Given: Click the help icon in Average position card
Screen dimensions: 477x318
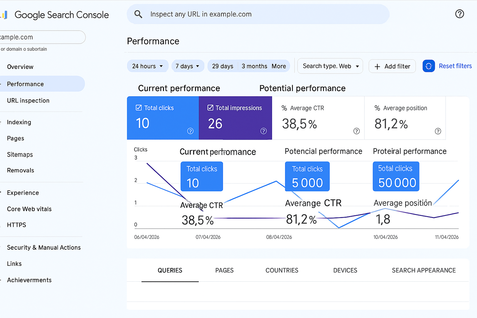Looking at the screenshot, I should pyautogui.click(x=438, y=131).
